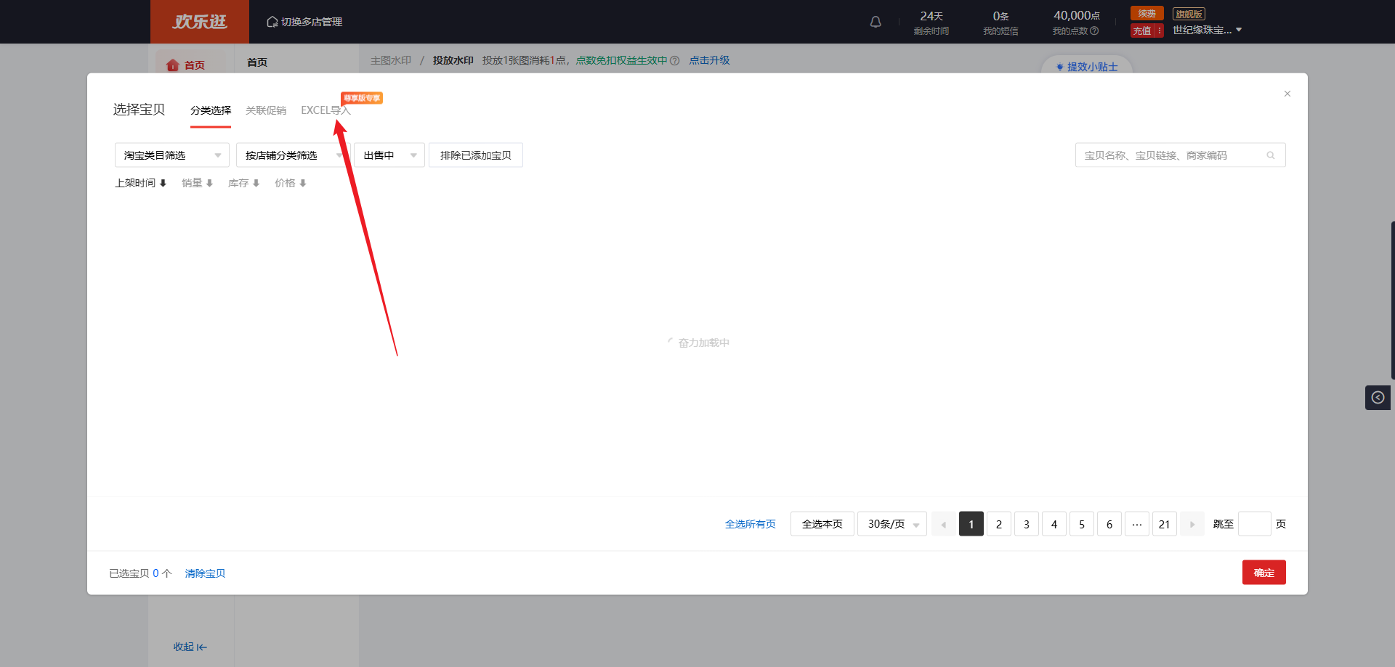Sort items by 价格
This screenshot has width=1395, height=667.
pyautogui.click(x=290, y=183)
